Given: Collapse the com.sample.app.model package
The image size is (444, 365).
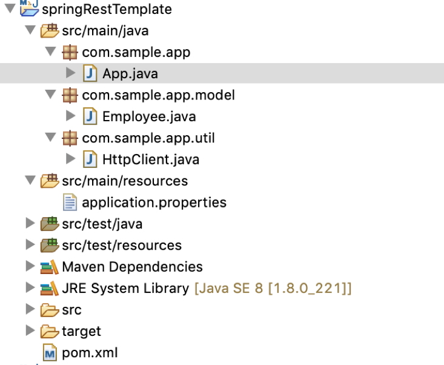Looking at the screenshot, I should coord(50,95).
